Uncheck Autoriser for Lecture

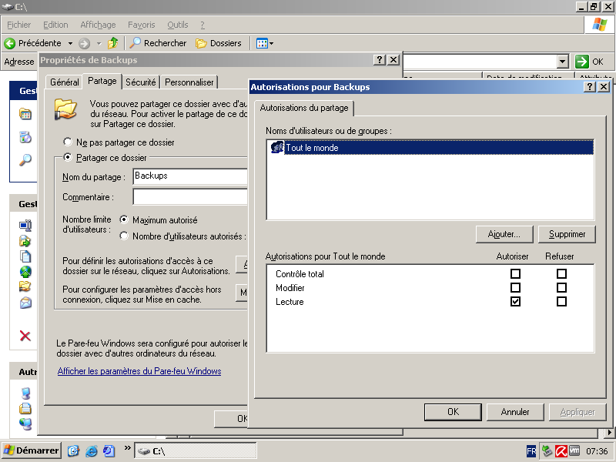(x=515, y=302)
